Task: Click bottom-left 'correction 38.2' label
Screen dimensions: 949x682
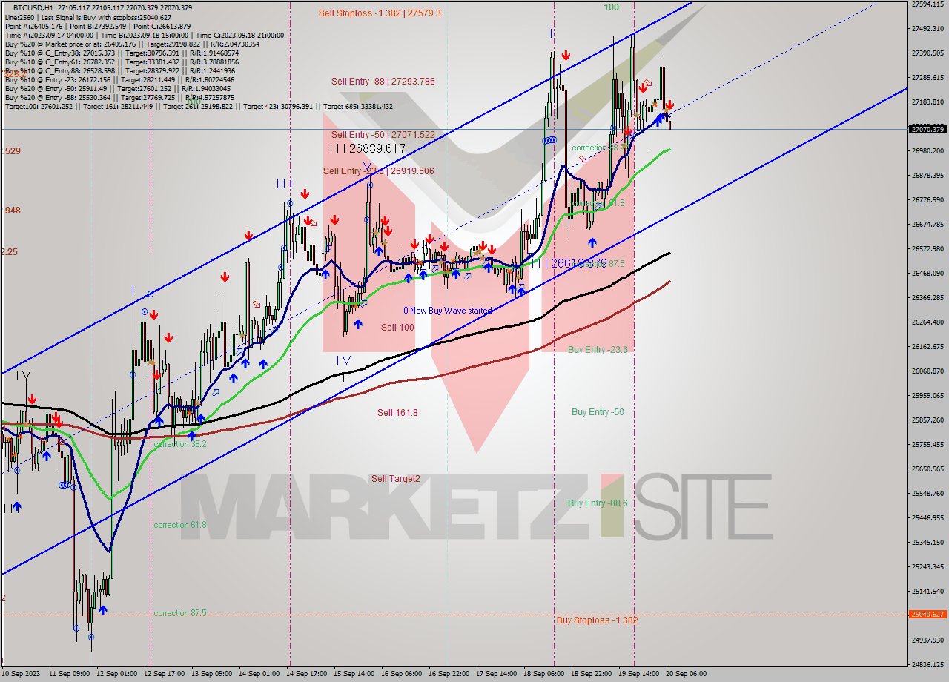Action: click(180, 444)
